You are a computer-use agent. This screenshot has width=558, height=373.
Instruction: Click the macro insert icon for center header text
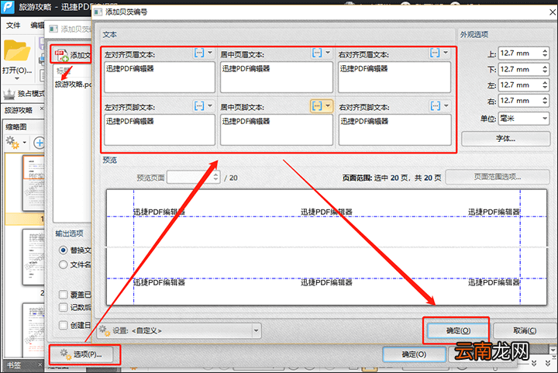pyautogui.click(x=317, y=53)
